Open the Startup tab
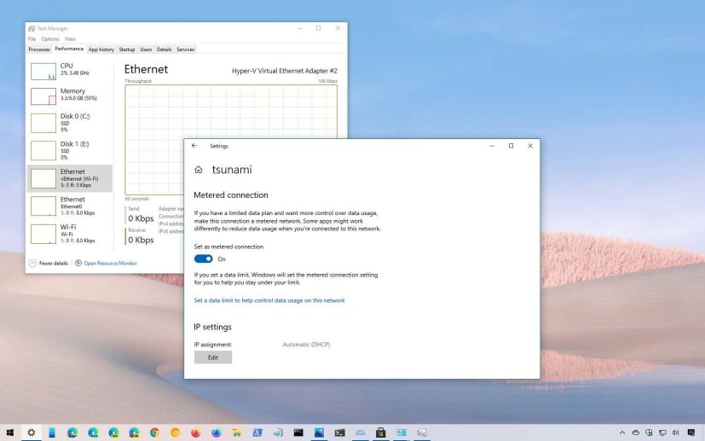 [x=127, y=49]
